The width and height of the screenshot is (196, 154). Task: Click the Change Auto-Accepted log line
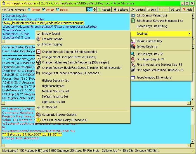[x=20, y=138]
